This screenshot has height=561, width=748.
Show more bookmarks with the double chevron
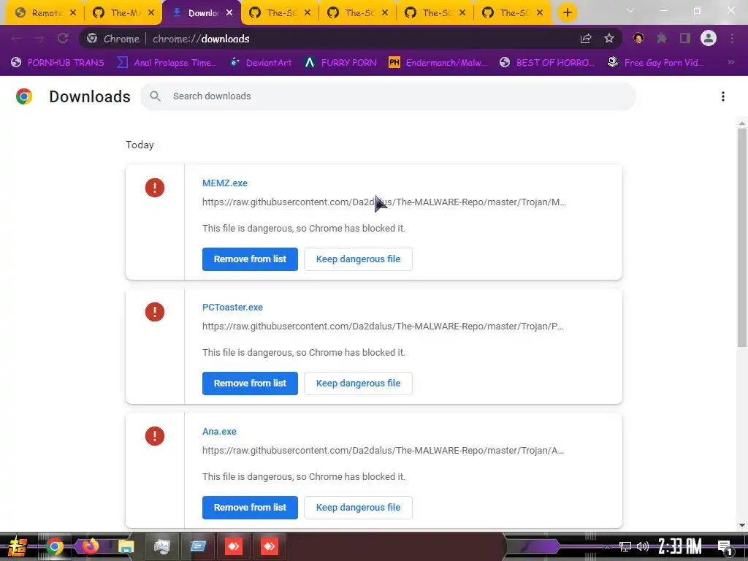tap(730, 63)
